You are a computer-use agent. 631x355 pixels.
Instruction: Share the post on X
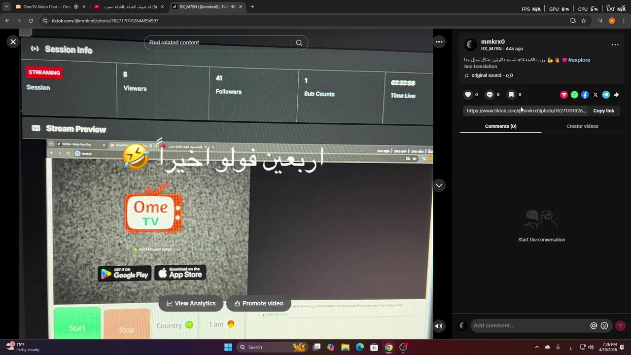click(596, 95)
